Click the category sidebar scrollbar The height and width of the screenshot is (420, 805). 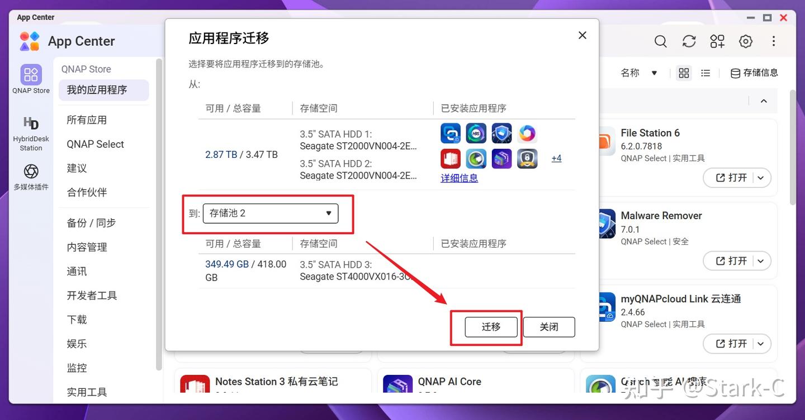point(159,215)
